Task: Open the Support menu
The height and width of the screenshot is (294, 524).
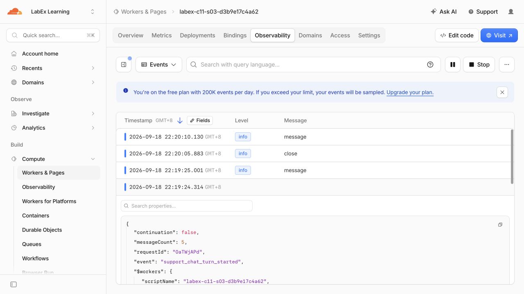Action: coord(483,12)
